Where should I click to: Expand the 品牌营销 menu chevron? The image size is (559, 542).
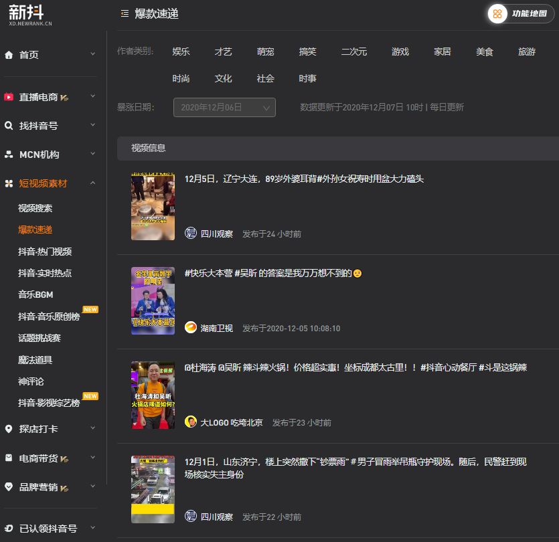(92, 486)
